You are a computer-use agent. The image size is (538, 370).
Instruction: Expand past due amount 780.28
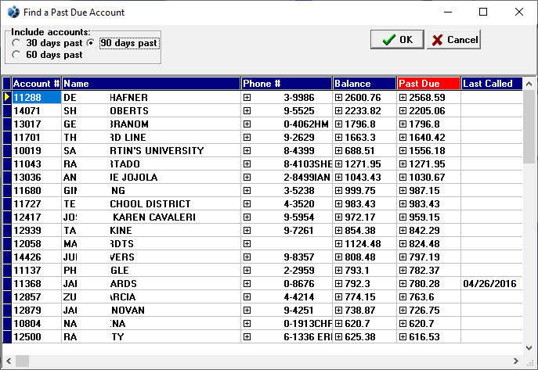(403, 283)
